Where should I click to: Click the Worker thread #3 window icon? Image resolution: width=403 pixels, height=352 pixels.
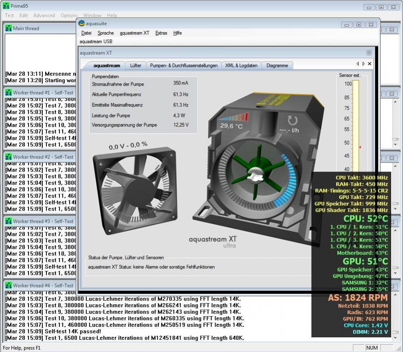(9, 221)
